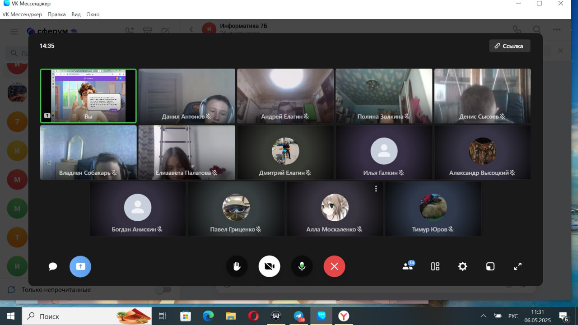Click Дмитрий Елагин avatar
The width and height of the screenshot is (578, 325).
click(x=285, y=151)
